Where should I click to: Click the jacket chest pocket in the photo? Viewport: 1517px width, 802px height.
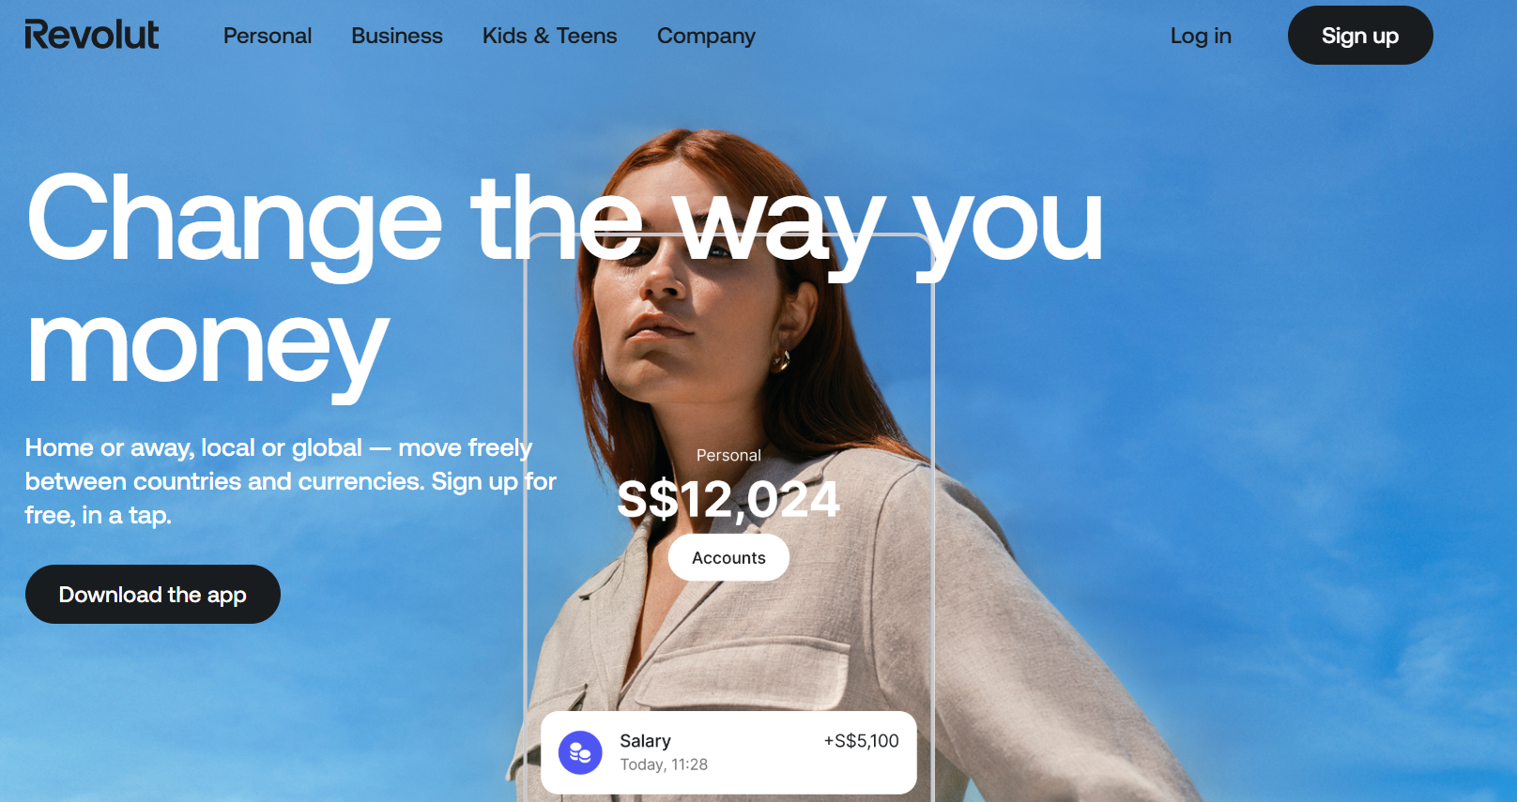click(740, 675)
